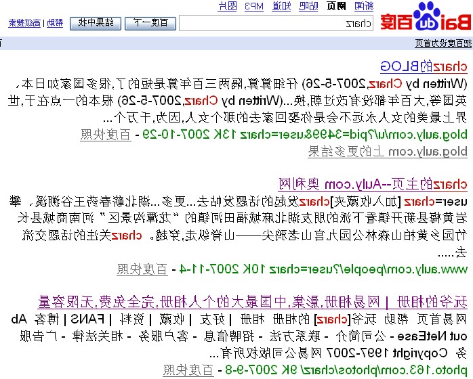Click blog.auly.com 上的更多结果 link
Screen dimensions: 473x379
[388, 151]
